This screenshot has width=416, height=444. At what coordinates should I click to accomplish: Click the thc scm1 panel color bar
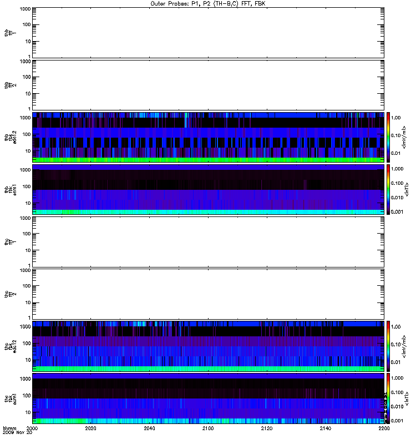388,398
